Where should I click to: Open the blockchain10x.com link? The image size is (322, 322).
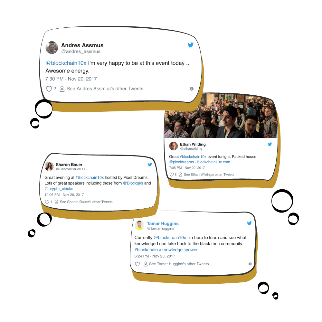(213, 162)
